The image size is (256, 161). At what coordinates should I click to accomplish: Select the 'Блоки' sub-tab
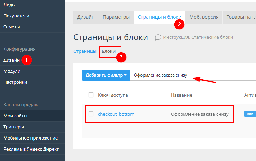[x=109, y=51]
